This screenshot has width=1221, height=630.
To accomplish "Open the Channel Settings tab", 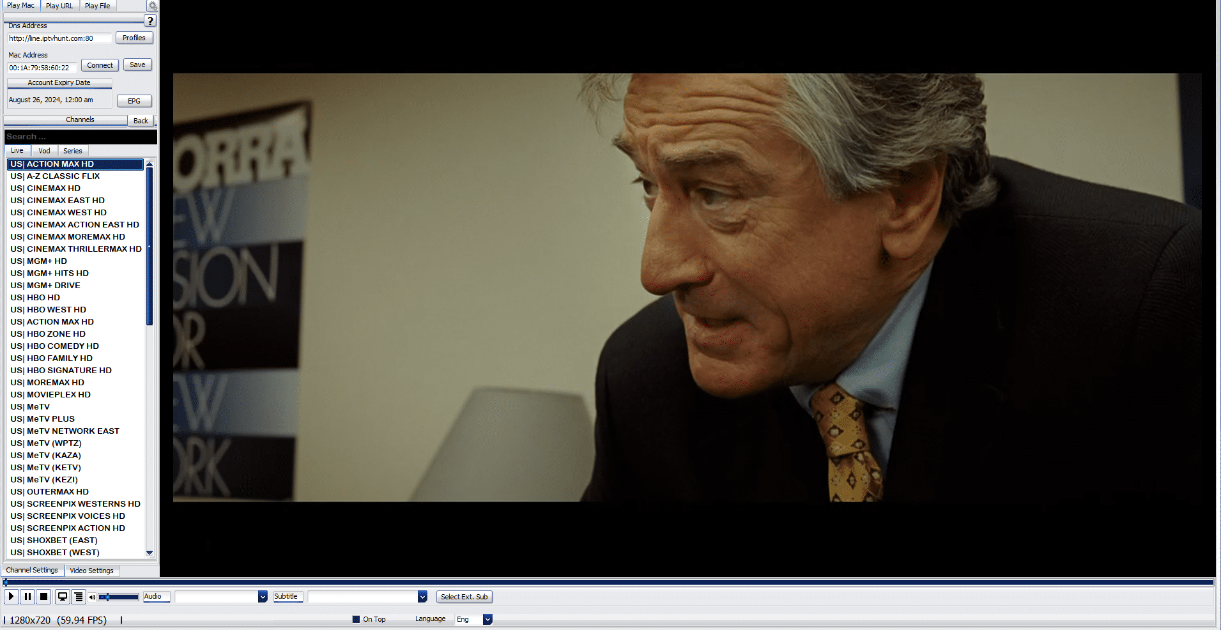I will [x=32, y=571].
